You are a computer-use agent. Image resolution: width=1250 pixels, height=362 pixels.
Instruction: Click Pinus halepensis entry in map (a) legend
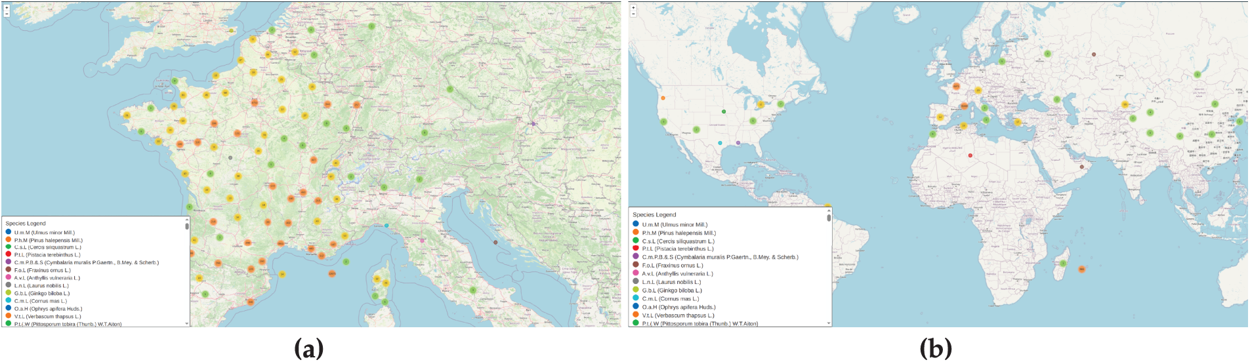pos(48,240)
